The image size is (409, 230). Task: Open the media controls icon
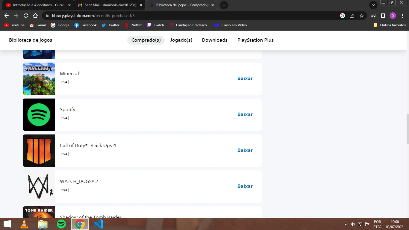pyautogui.click(x=373, y=16)
